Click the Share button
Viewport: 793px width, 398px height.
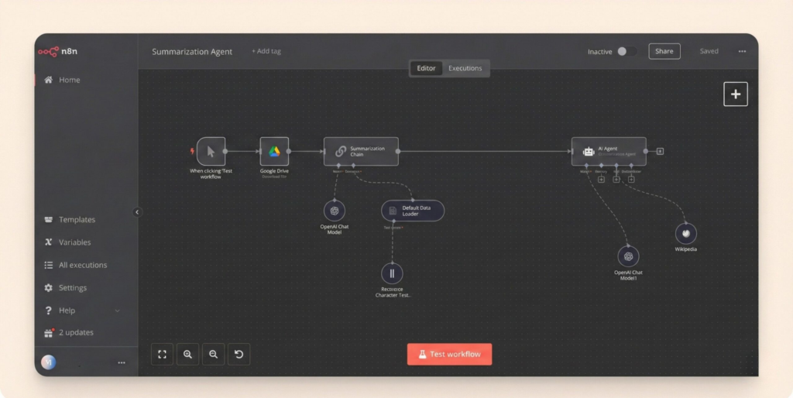664,51
